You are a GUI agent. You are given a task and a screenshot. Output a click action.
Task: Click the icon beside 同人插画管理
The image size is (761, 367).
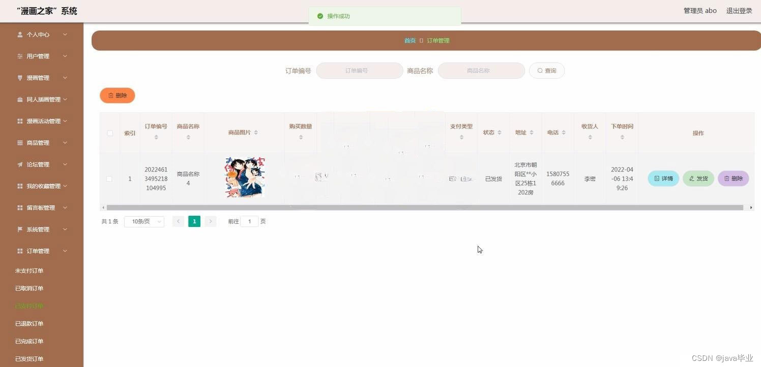(x=20, y=99)
